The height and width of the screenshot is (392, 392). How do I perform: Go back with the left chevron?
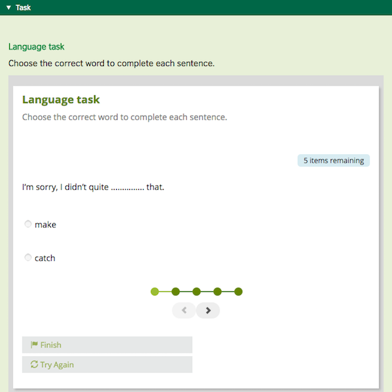[184, 310]
